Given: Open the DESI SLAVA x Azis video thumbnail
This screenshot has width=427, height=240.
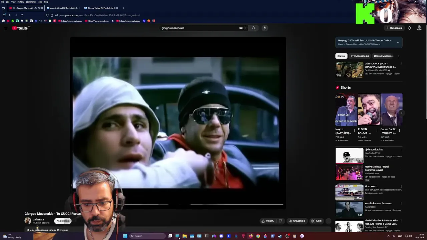Looking at the screenshot, I should coord(349,70).
